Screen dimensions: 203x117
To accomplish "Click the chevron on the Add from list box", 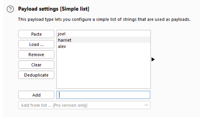I will (x=146, y=105).
